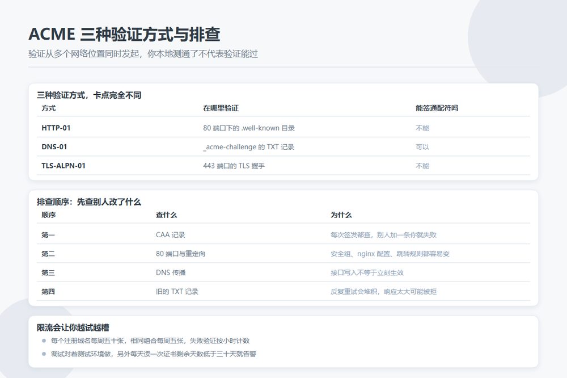
Task: Select cell CAA 记录
Action: pos(170,234)
